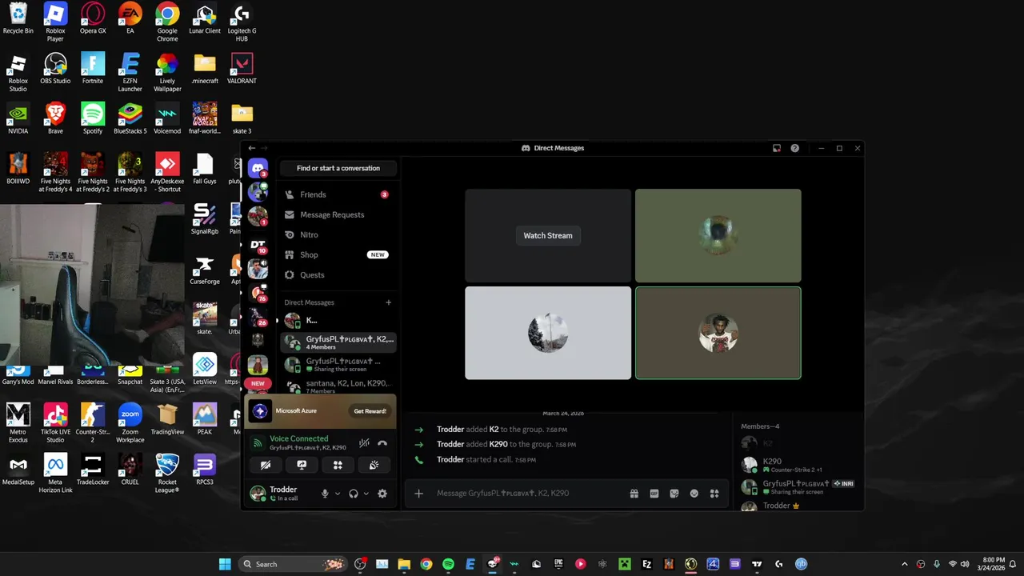
Task: Open the emoji picker
Action: [x=694, y=494]
